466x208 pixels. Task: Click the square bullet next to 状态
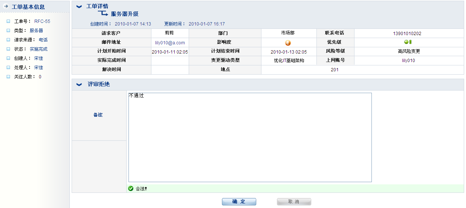8,49
